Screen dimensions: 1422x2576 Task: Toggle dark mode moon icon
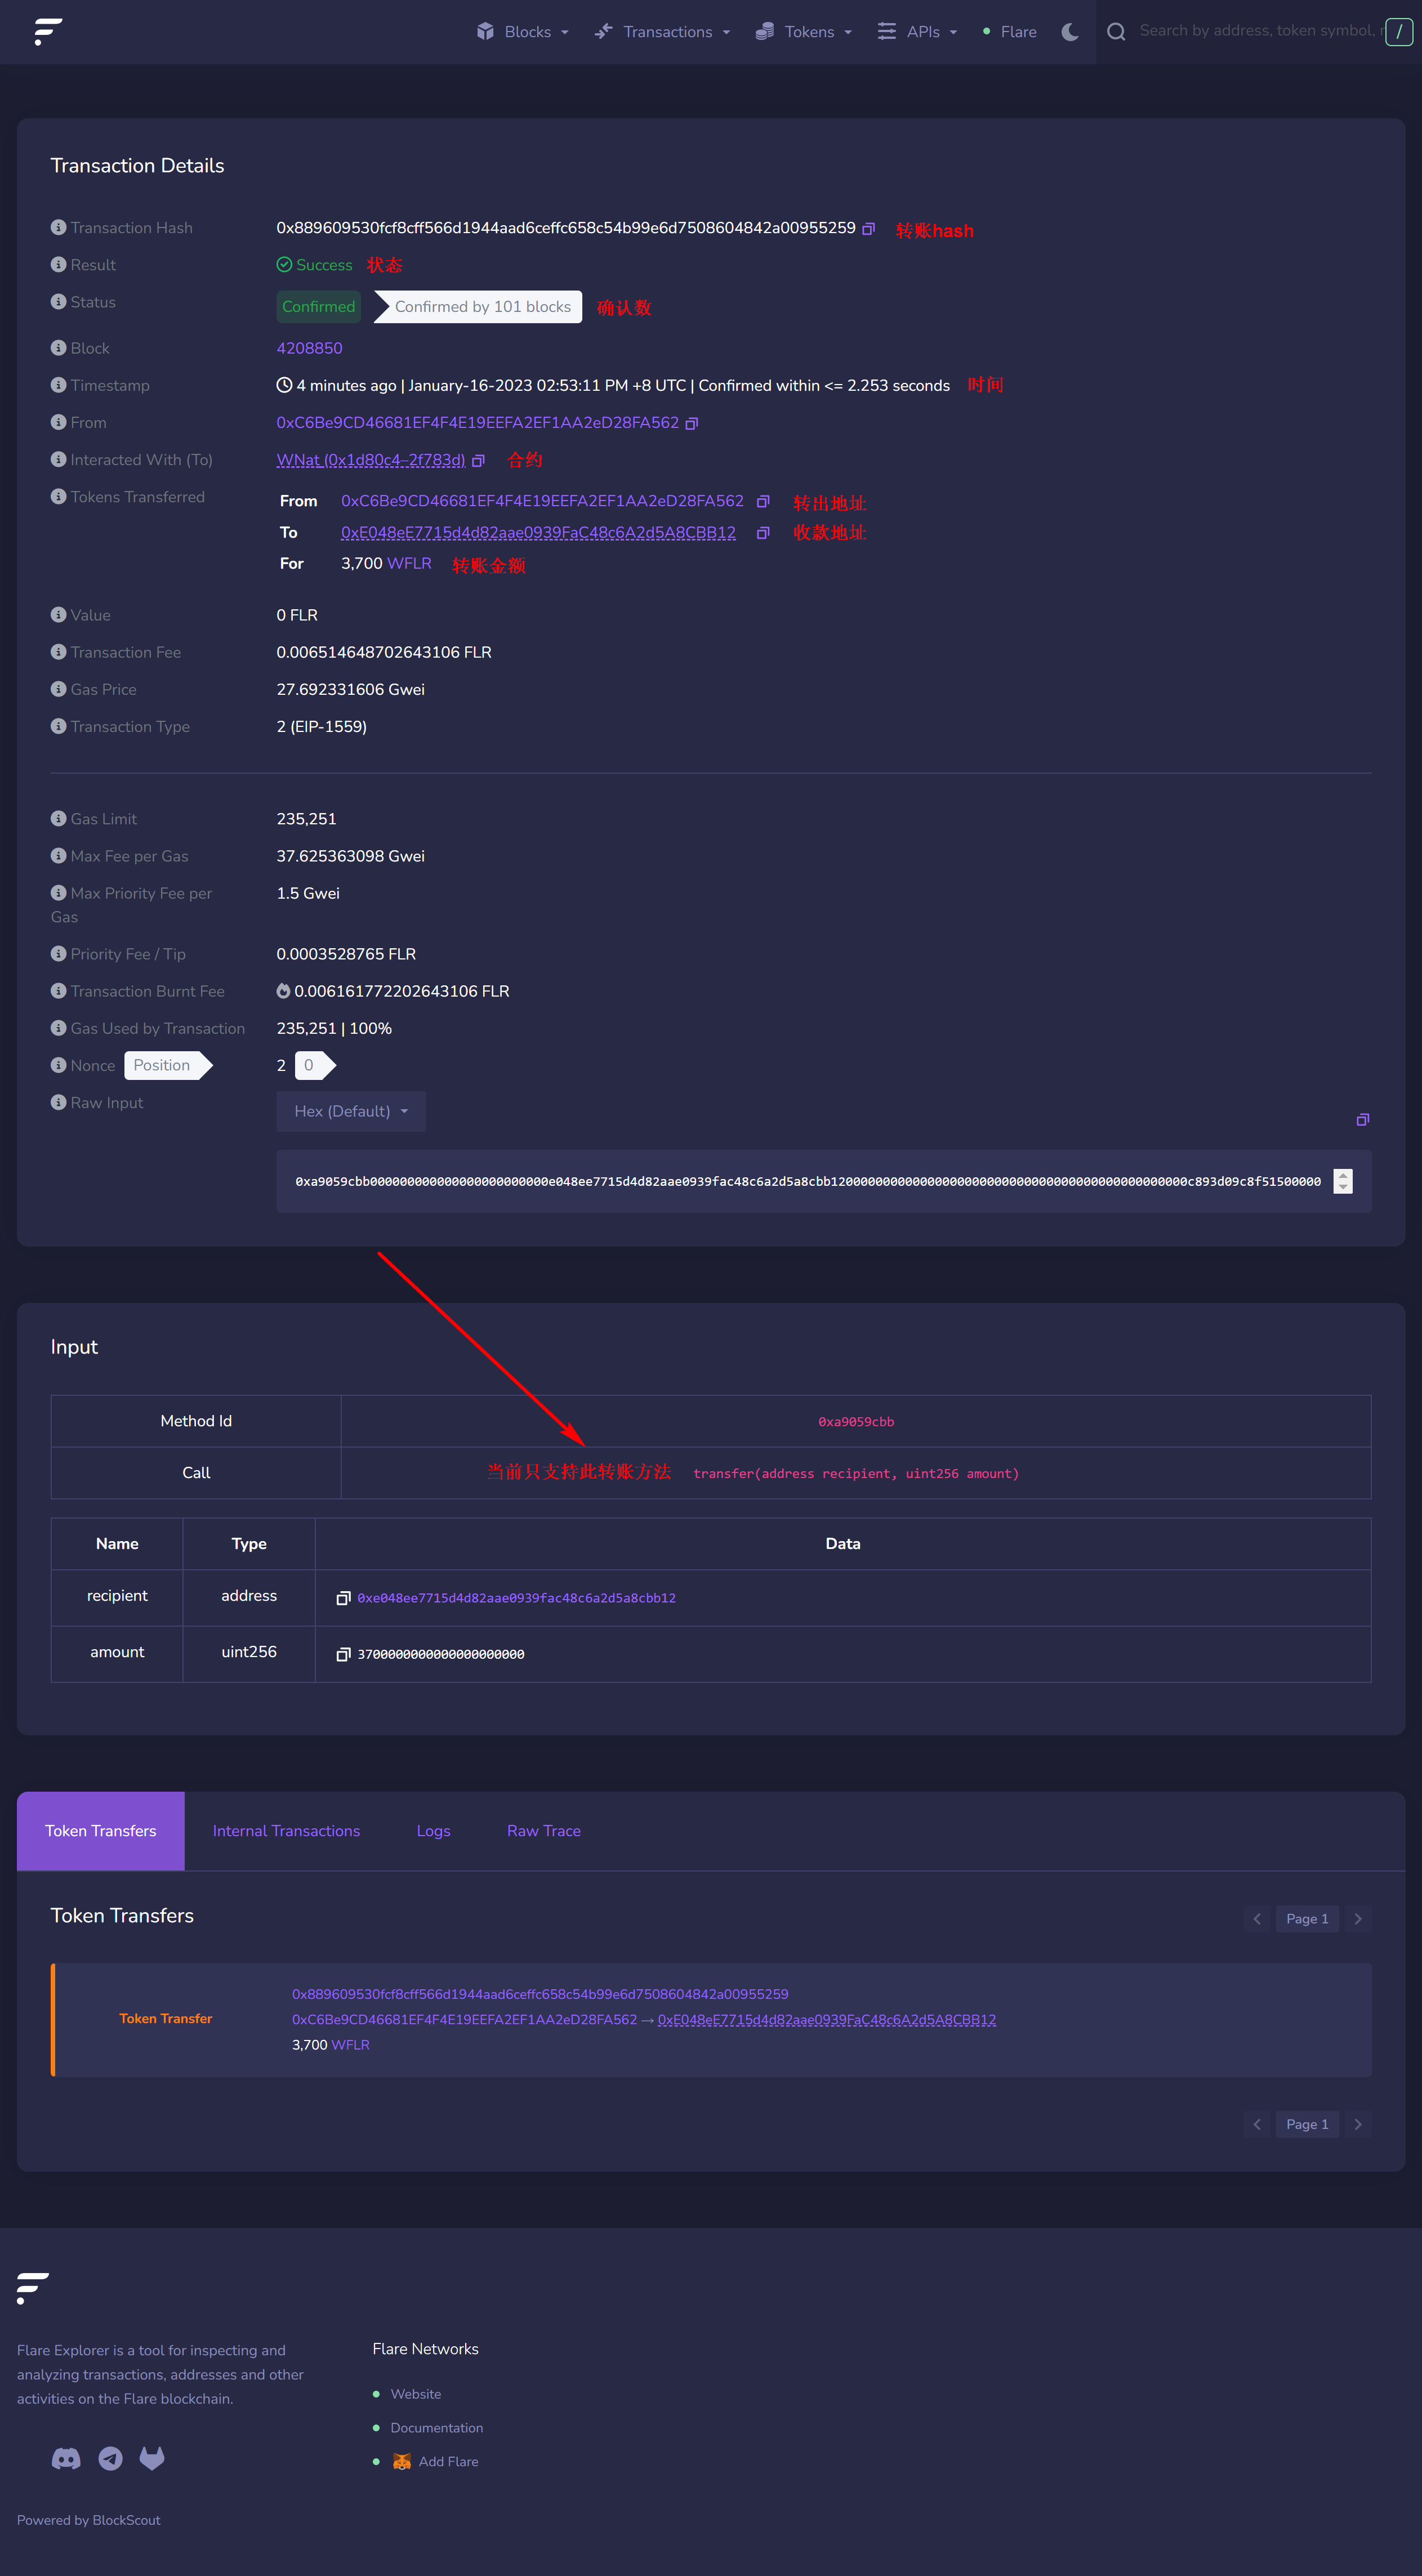(x=1069, y=32)
